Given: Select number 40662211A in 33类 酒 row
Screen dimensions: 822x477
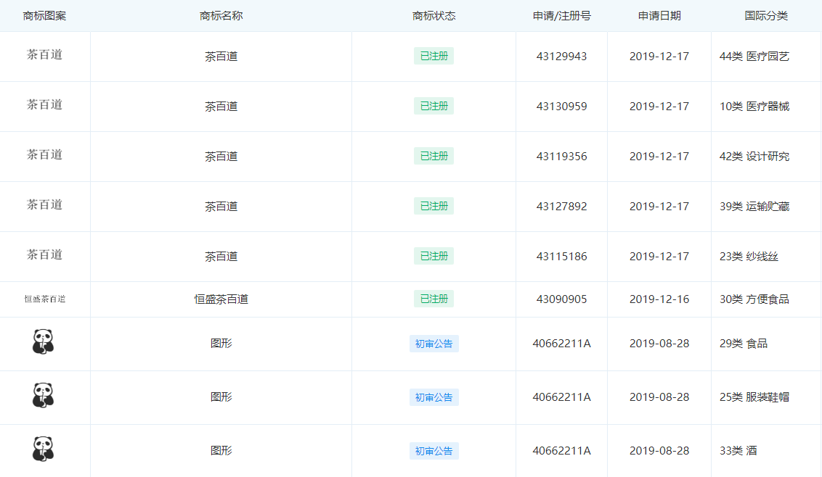Looking at the screenshot, I should click(x=561, y=451).
